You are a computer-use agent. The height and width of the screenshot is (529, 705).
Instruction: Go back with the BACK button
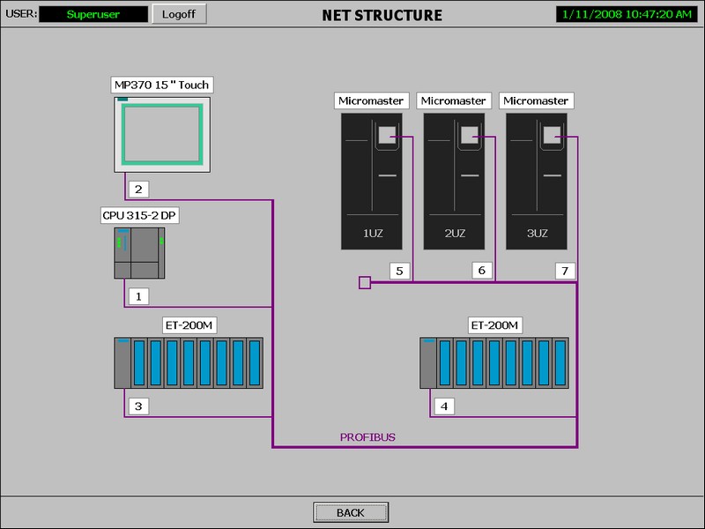point(351,512)
